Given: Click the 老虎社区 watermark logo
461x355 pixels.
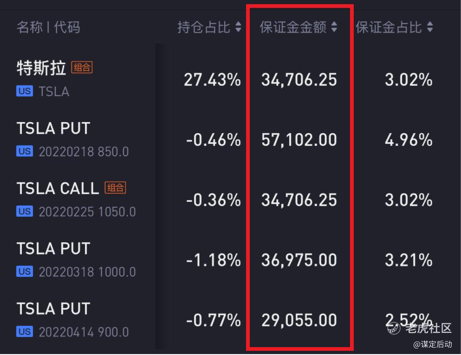Looking at the screenshot, I should [x=420, y=328].
